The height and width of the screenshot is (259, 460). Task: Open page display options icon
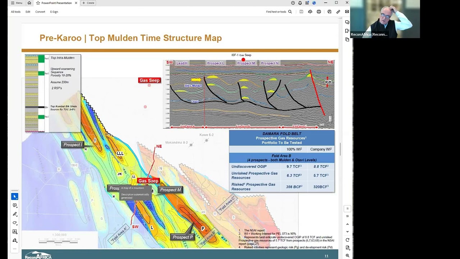tap(347, 248)
